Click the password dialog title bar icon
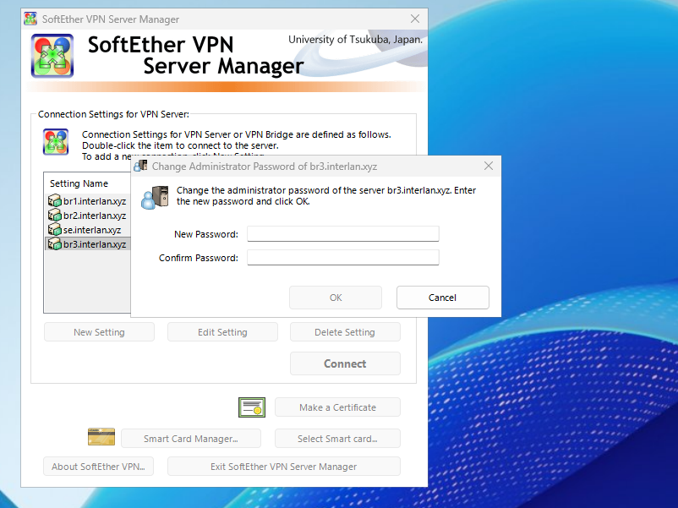The image size is (678, 508). [140, 166]
